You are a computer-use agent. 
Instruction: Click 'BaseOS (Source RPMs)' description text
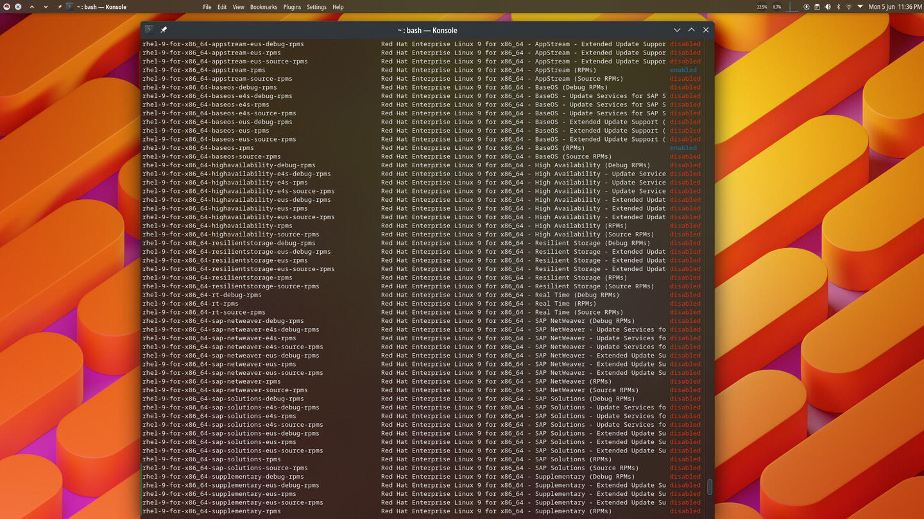click(574, 156)
